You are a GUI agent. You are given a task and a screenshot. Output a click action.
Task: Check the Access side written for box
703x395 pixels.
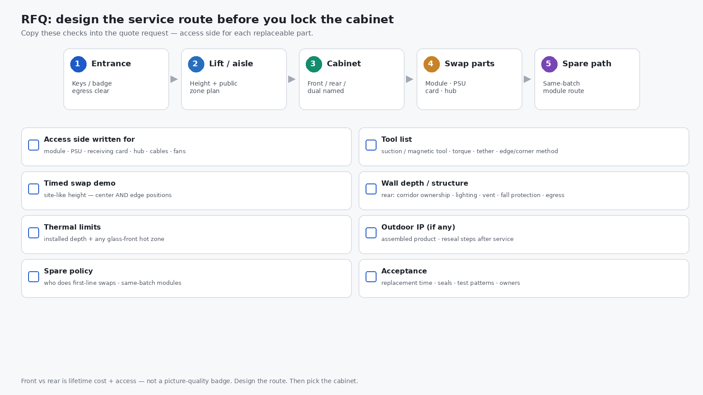click(34, 145)
